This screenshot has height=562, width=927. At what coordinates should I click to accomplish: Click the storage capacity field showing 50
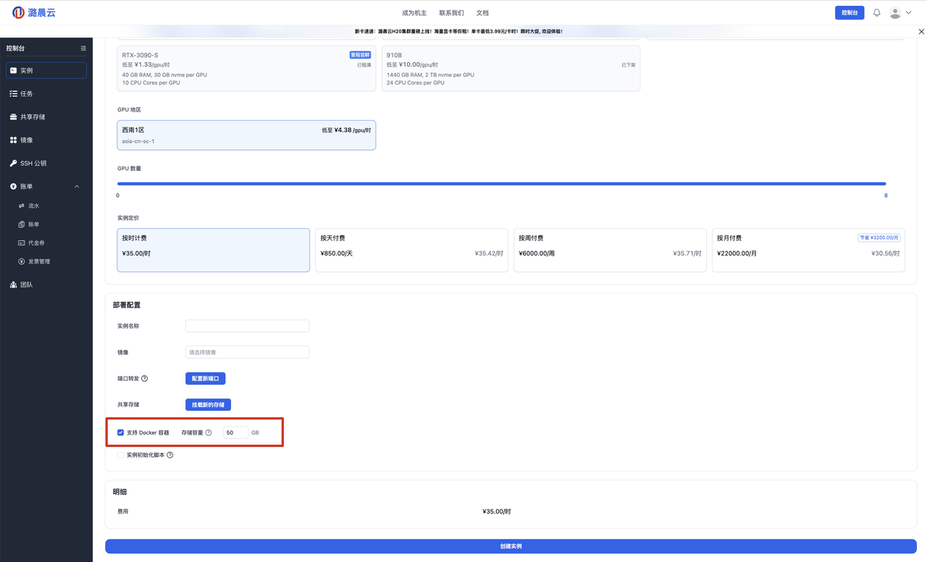(x=235, y=432)
